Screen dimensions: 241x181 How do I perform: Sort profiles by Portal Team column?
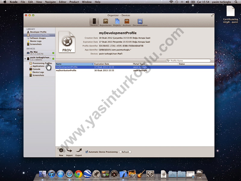point(155,64)
